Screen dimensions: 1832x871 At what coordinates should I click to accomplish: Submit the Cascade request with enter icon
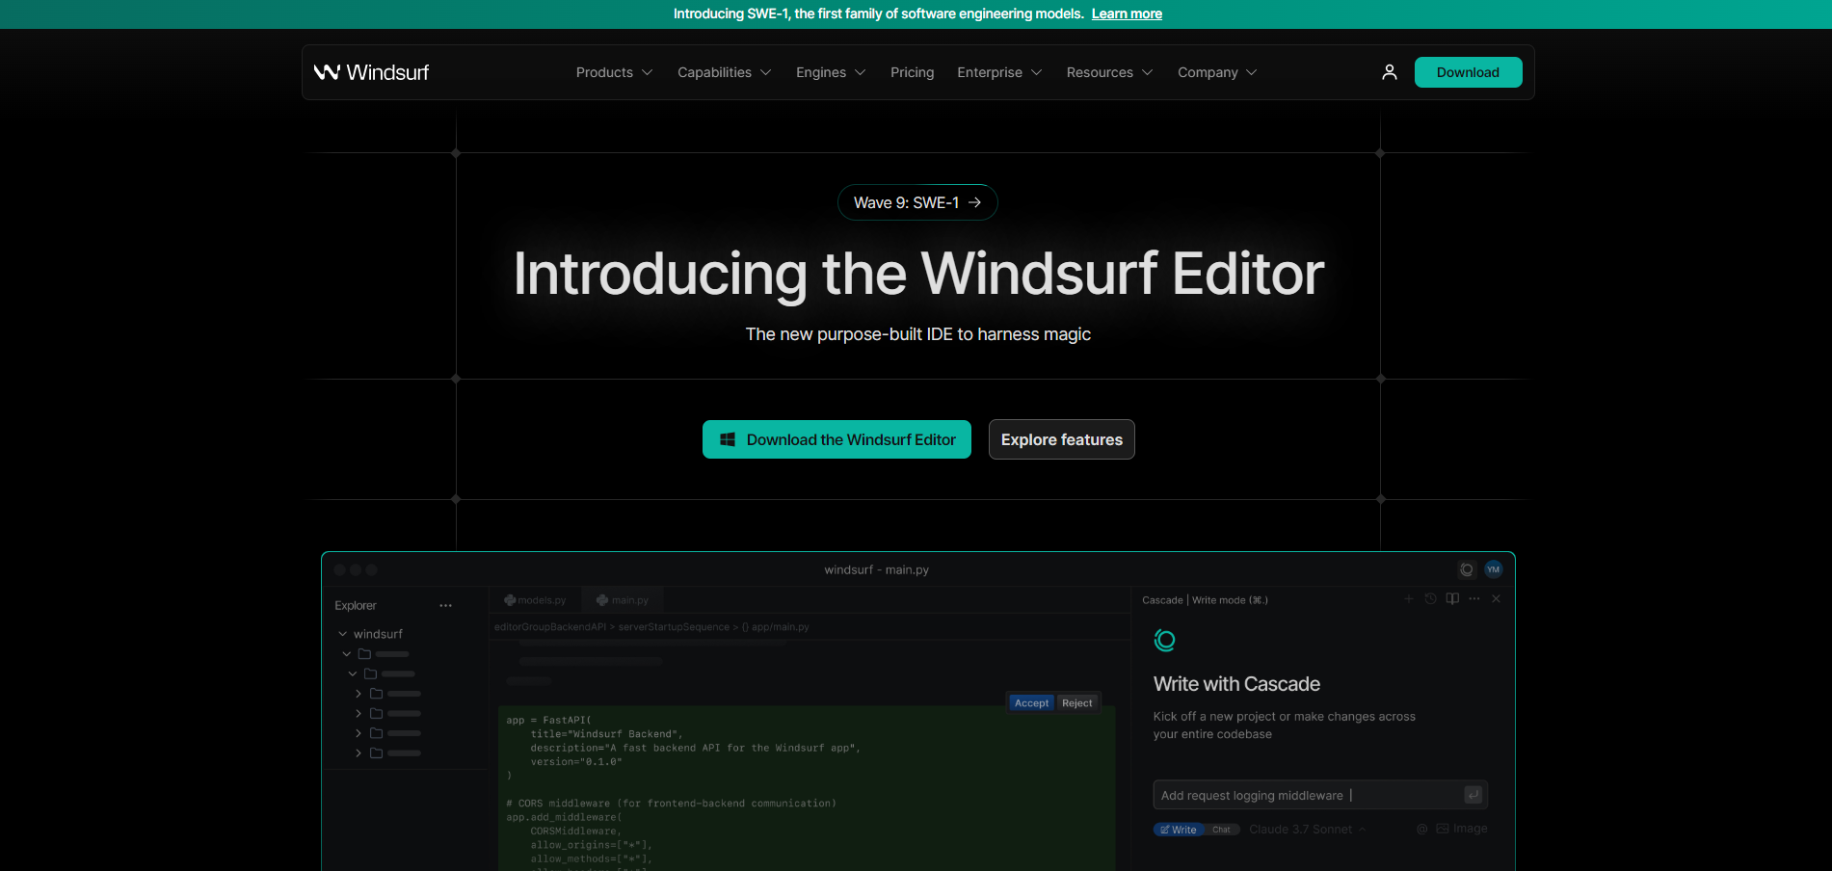(x=1473, y=795)
